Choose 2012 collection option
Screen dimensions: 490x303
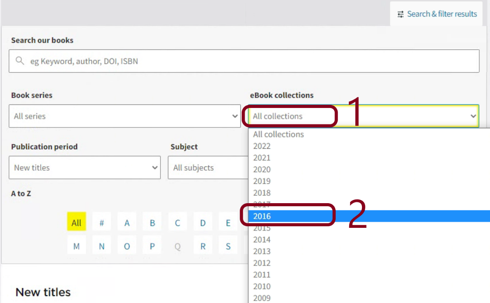tap(262, 263)
